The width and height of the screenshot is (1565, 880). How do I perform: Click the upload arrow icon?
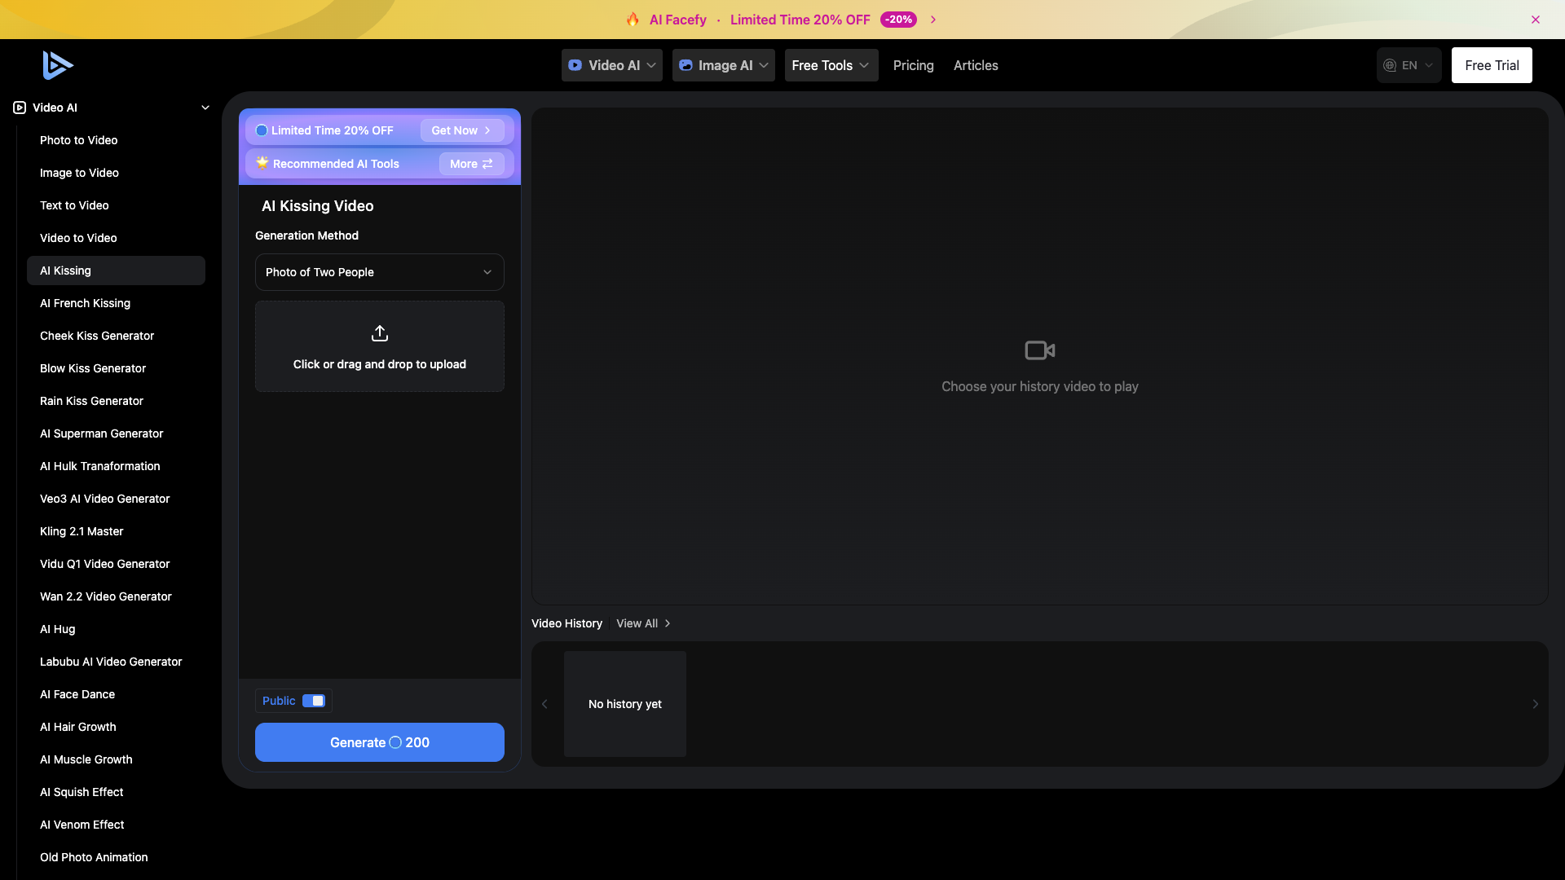[380, 333]
